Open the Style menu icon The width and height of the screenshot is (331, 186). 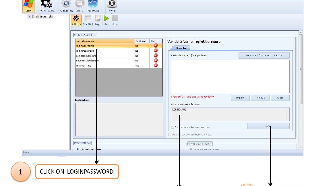[112, 4]
